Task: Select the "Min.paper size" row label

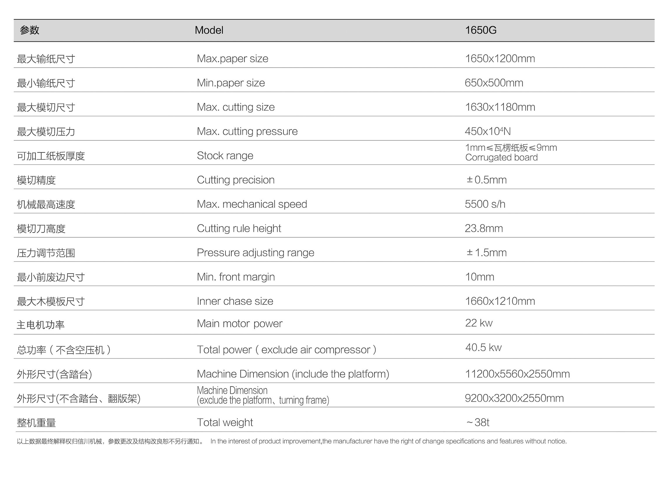Action: (231, 83)
